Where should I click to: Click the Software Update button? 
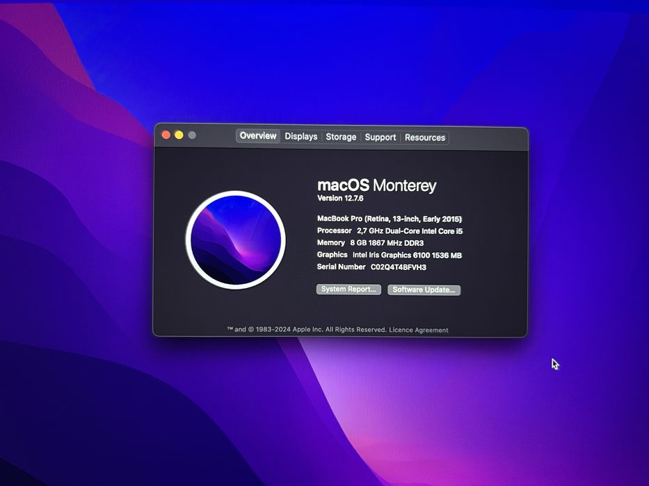(424, 290)
